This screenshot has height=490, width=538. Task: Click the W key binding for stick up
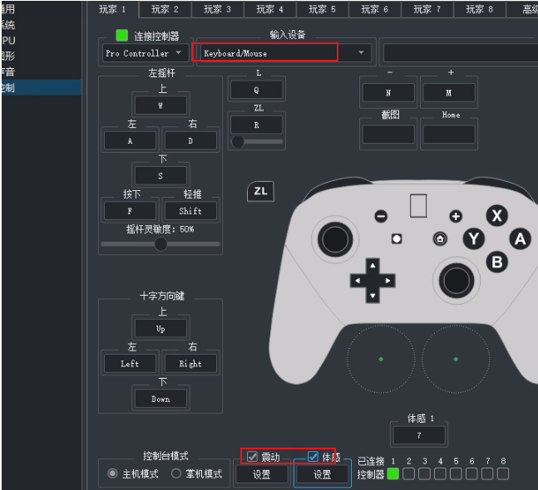160,105
